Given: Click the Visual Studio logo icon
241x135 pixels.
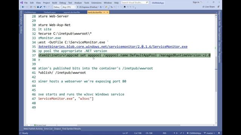Looking at the screenshot, I should point(22,3).
